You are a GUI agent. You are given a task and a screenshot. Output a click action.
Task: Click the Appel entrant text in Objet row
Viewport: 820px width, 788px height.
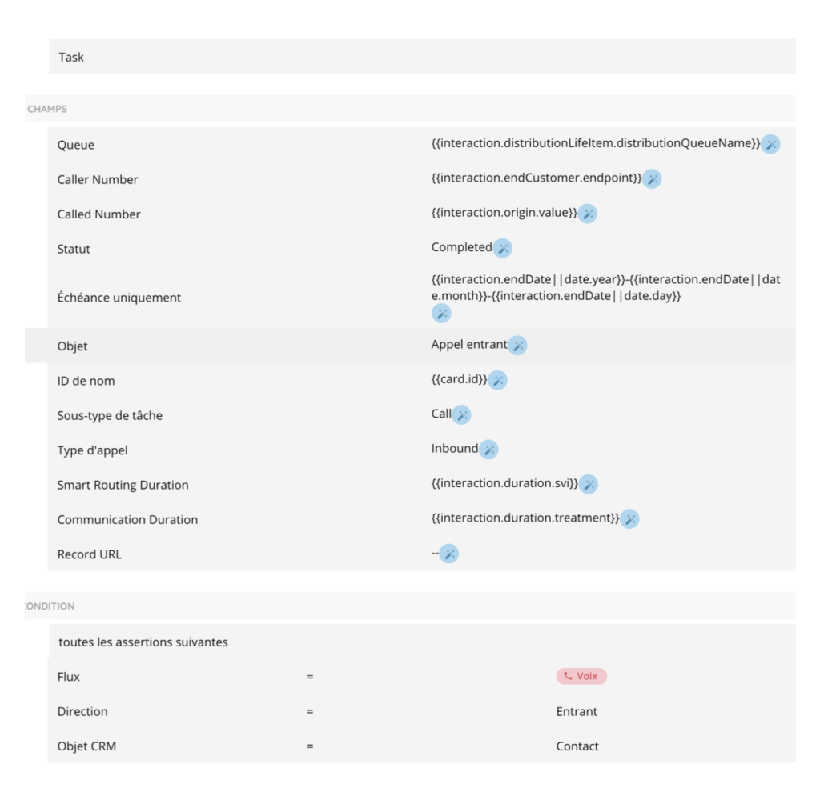click(469, 345)
